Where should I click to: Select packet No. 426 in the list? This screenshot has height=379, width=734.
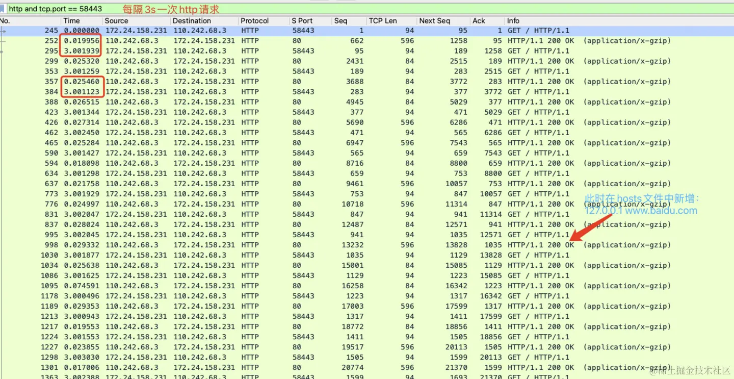(x=367, y=122)
